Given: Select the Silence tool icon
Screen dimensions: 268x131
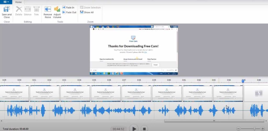Looking at the screenshot, I should tap(27, 9).
